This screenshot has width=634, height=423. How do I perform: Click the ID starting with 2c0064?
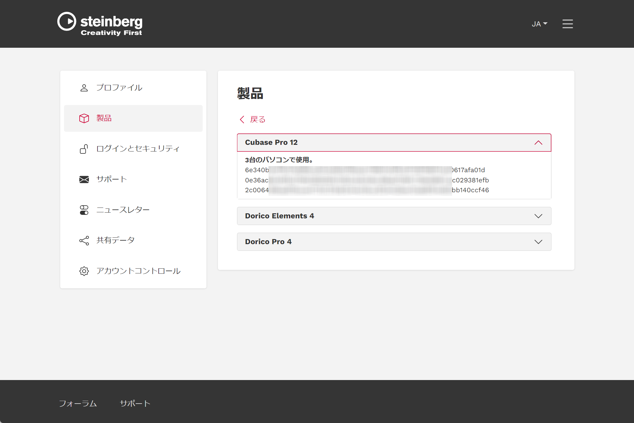367,190
